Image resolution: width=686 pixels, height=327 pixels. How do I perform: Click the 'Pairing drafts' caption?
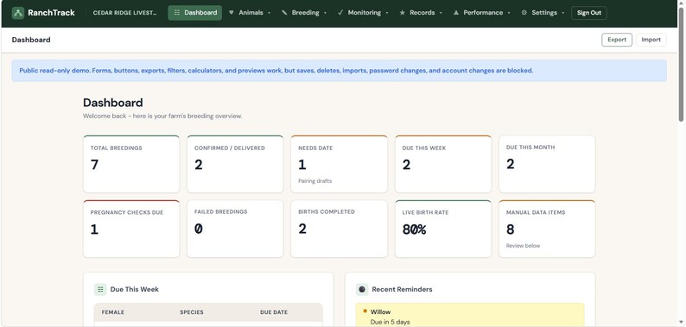[x=315, y=181]
